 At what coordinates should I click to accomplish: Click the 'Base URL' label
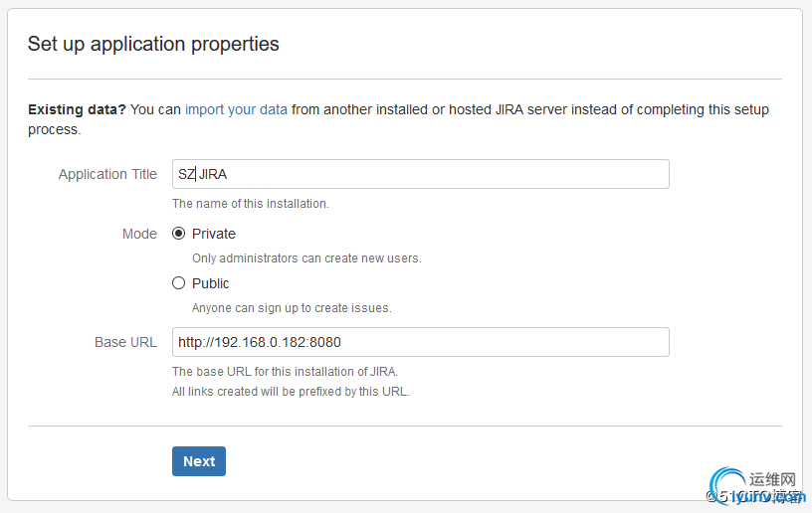point(125,342)
